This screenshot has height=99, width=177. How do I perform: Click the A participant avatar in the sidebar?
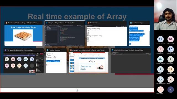pyautogui.click(x=160, y=90)
